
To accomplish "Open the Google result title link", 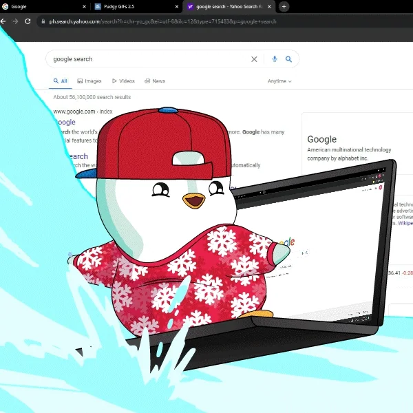I will coord(65,123).
